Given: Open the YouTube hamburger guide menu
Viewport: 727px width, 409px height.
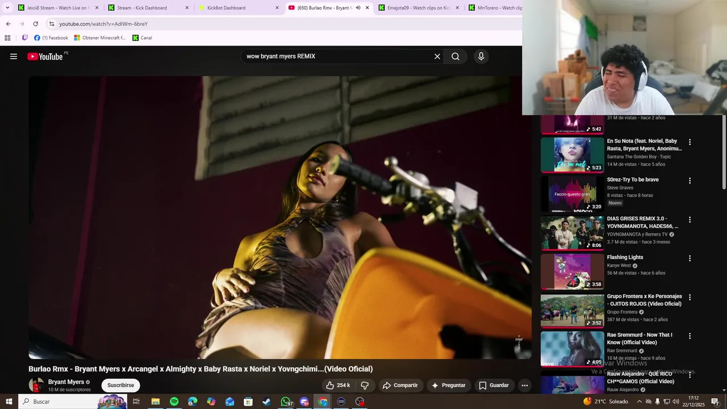Looking at the screenshot, I should pyautogui.click(x=14, y=56).
